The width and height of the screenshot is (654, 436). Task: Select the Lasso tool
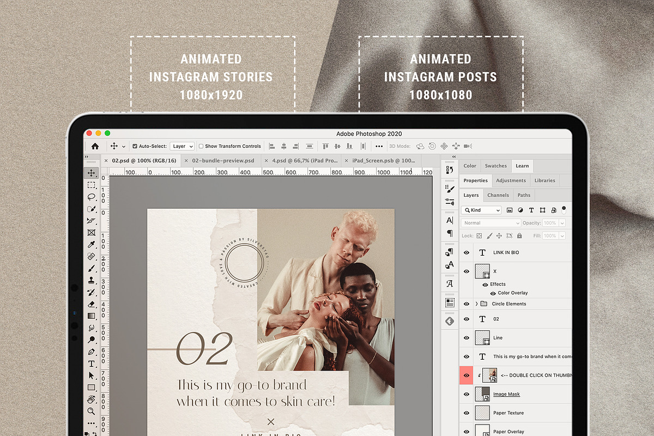point(91,197)
